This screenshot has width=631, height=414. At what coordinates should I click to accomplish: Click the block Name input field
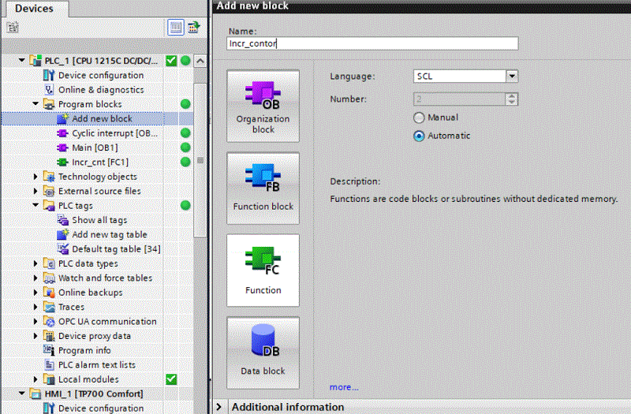(x=372, y=44)
